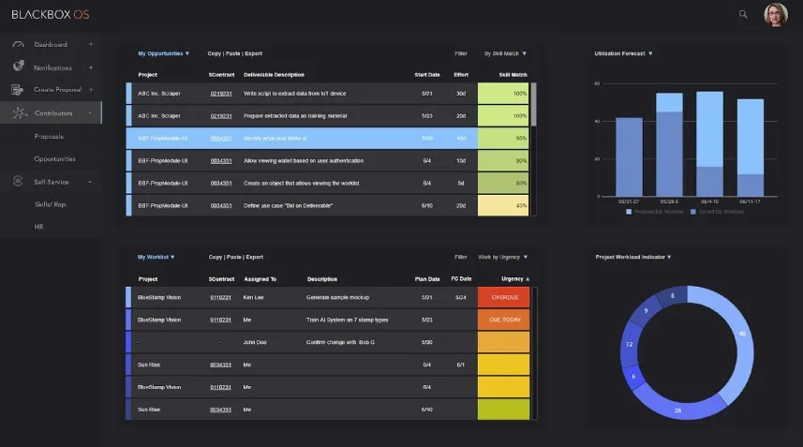This screenshot has width=803, height=447.
Task: Open the My Worklist dropdown
Action: [x=156, y=257]
